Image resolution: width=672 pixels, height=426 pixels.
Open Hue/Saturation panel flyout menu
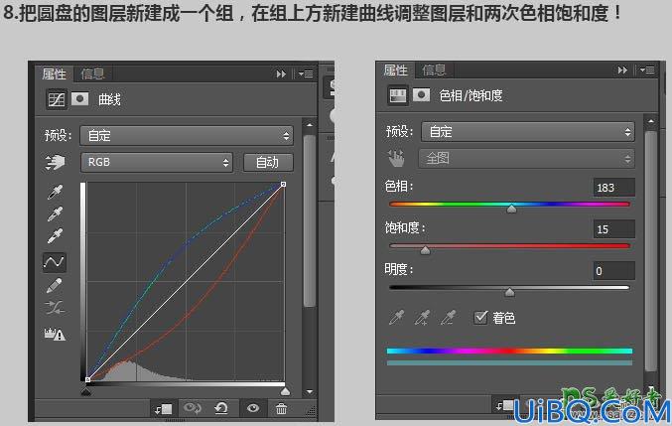tap(647, 70)
